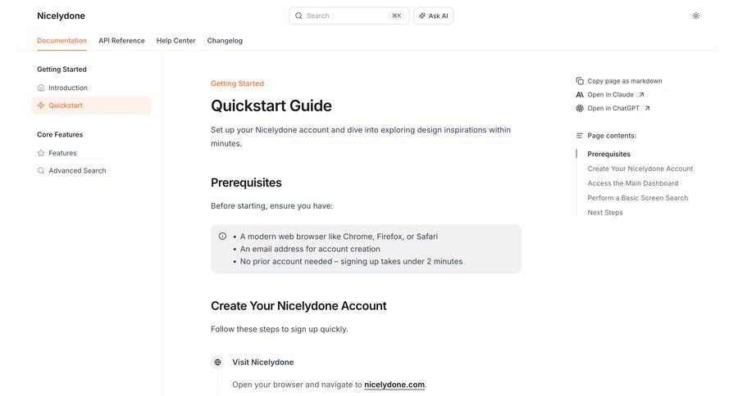This screenshot has height=396, width=738.
Task: Click the Nicelydone logo text
Action: pos(61,16)
